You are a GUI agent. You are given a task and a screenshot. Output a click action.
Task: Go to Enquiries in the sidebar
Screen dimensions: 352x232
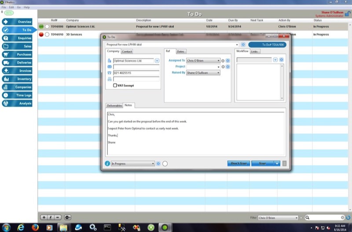point(17,38)
